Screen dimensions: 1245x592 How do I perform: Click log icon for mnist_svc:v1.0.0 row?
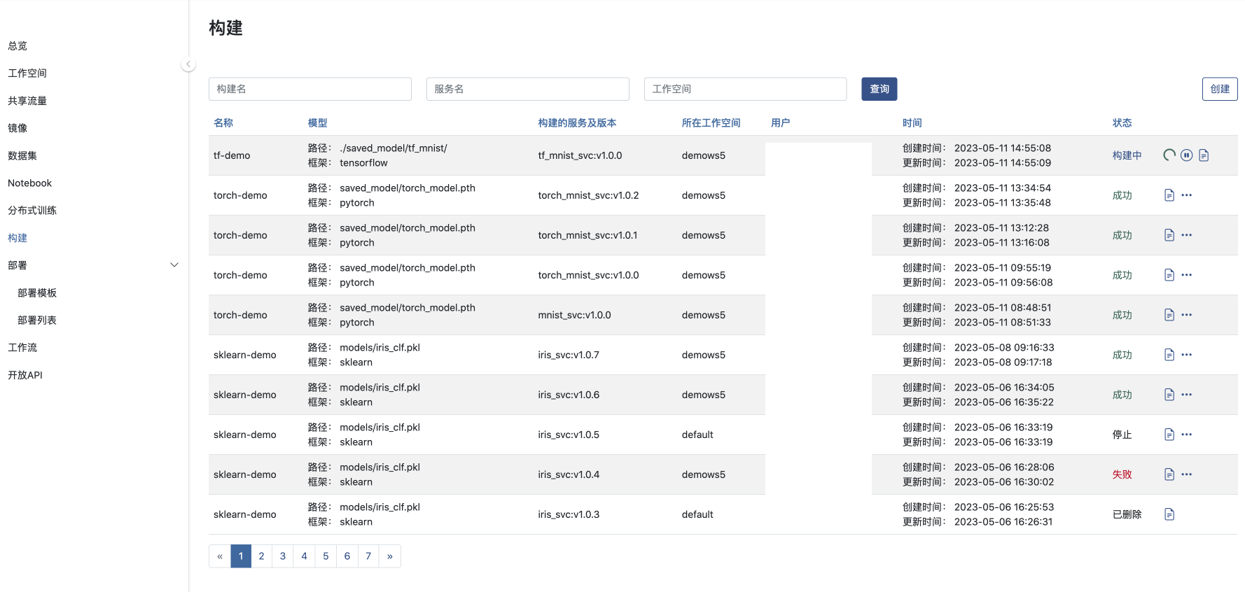click(1169, 315)
